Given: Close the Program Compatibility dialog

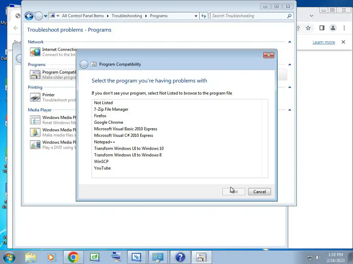Looking at the screenshot, I should 269,55.
